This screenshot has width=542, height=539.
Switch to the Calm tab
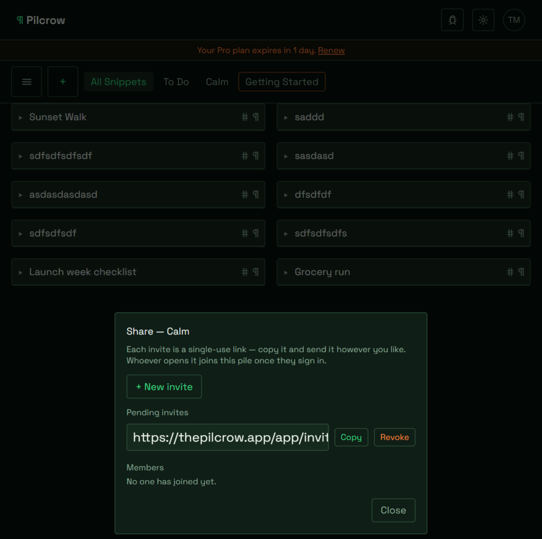point(217,82)
